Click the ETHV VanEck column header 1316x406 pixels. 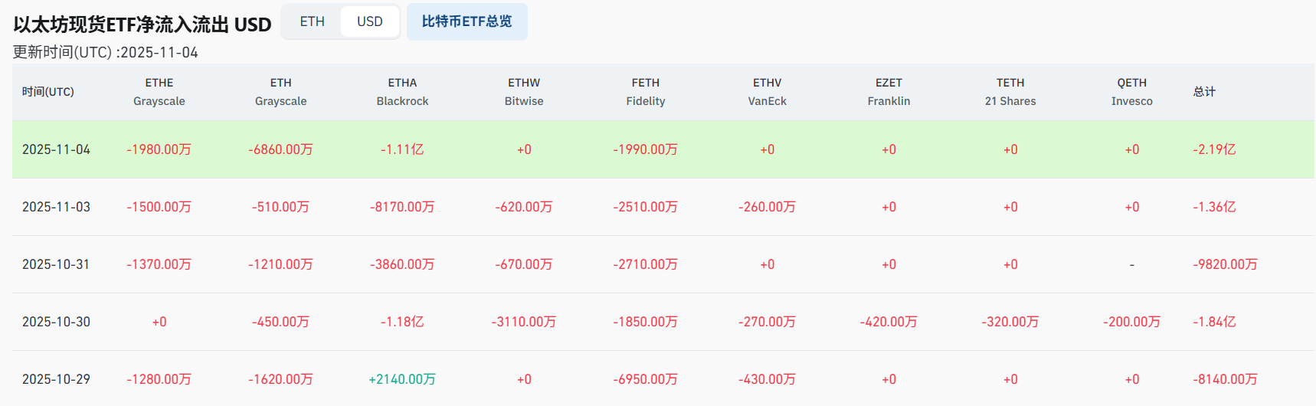(767, 92)
